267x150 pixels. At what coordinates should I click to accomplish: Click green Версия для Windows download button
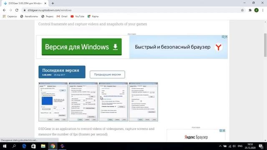tap(82, 47)
